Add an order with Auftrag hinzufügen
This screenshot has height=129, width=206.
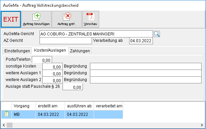tap(36, 19)
